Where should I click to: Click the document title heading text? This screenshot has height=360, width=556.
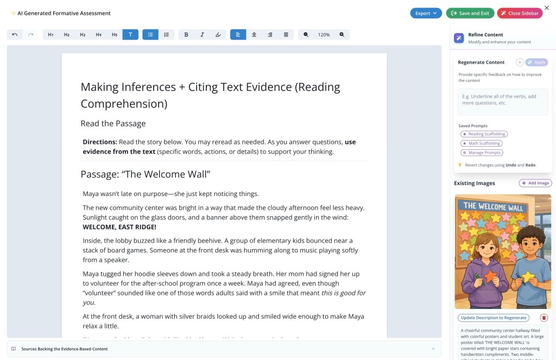(x=210, y=95)
